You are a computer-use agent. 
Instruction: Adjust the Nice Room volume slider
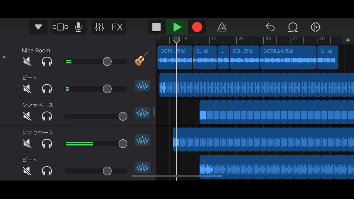(107, 62)
